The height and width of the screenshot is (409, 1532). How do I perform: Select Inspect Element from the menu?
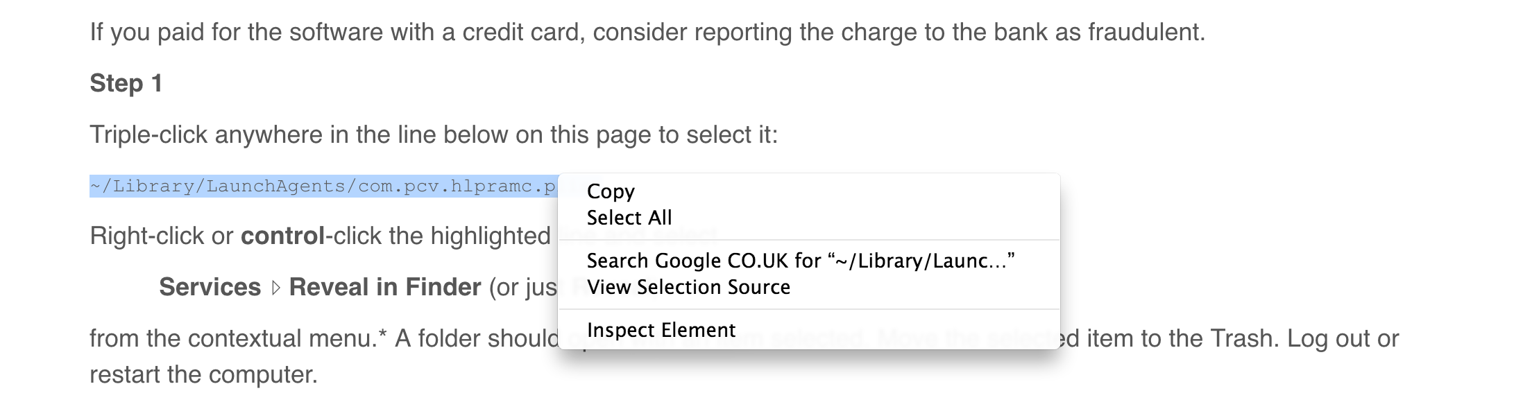point(661,329)
